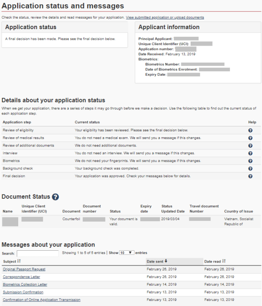Click the Interview row help icon
The height and width of the screenshot is (306, 262).
coord(250,153)
